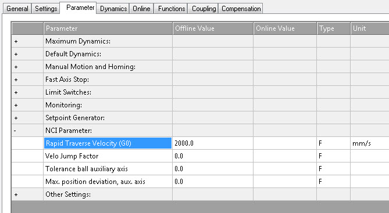Collapse the NCI Parameter group
The image size is (389, 213).
(15, 131)
